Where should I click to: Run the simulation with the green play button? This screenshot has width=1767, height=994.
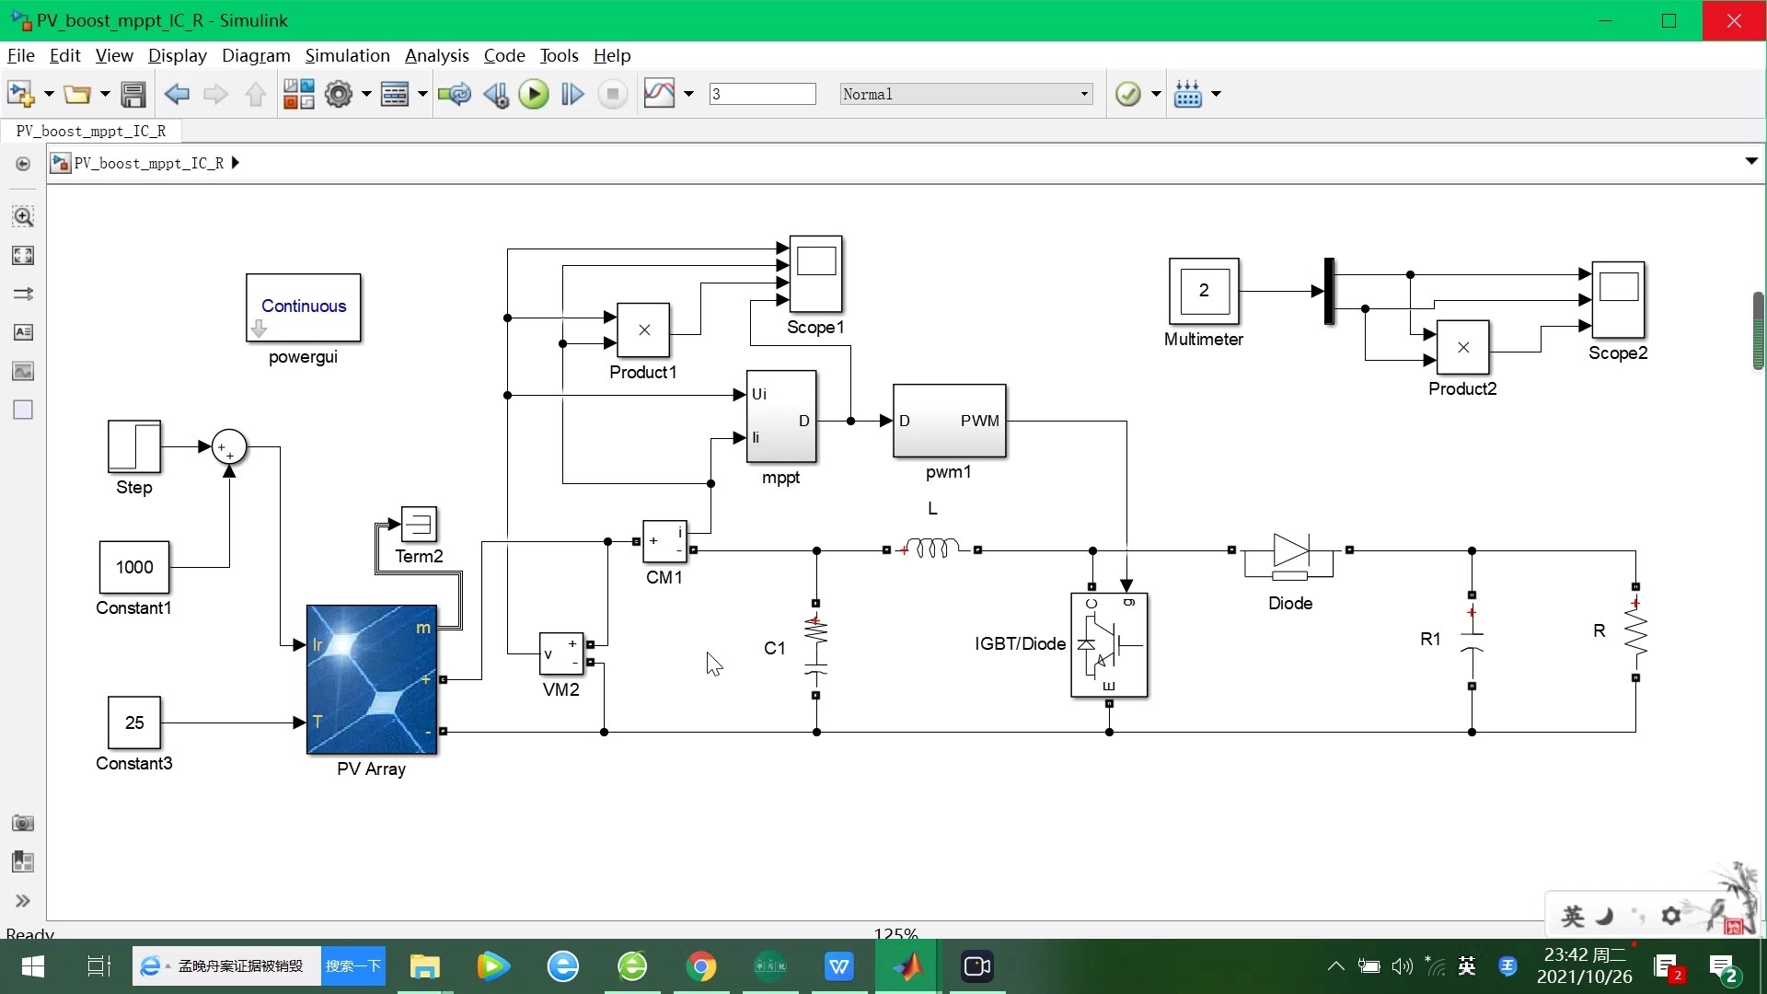click(x=533, y=94)
